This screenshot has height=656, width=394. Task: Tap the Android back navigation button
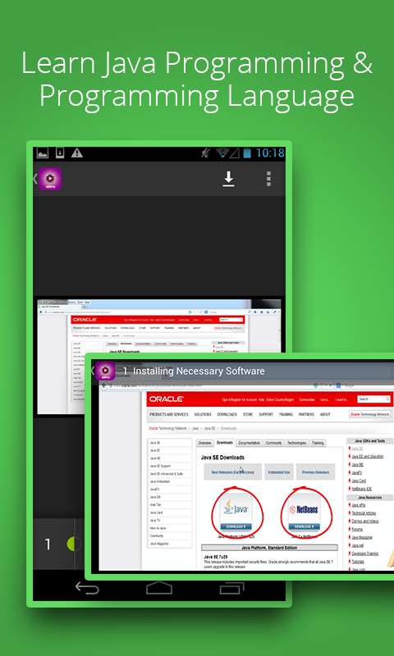tap(87, 588)
